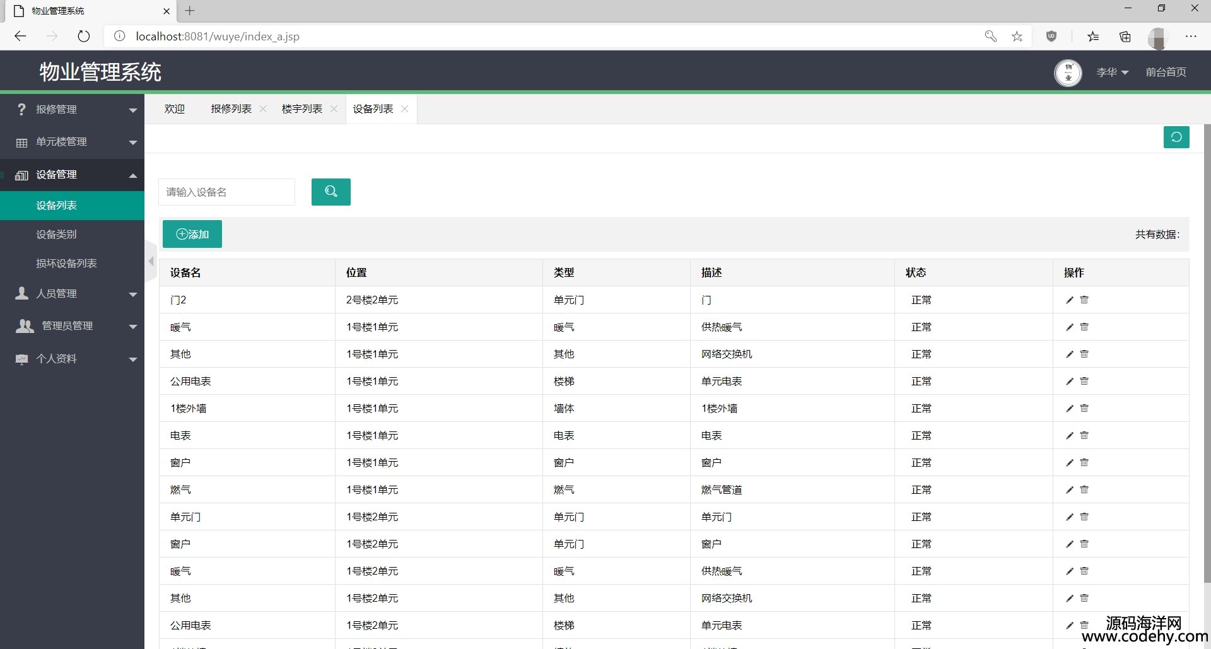The width and height of the screenshot is (1211, 649).
Task: Click the page vertical scrollbar
Action: (x=1207, y=353)
